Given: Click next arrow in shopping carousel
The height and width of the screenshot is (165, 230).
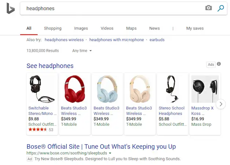Looking at the screenshot, I should (x=221, y=104).
